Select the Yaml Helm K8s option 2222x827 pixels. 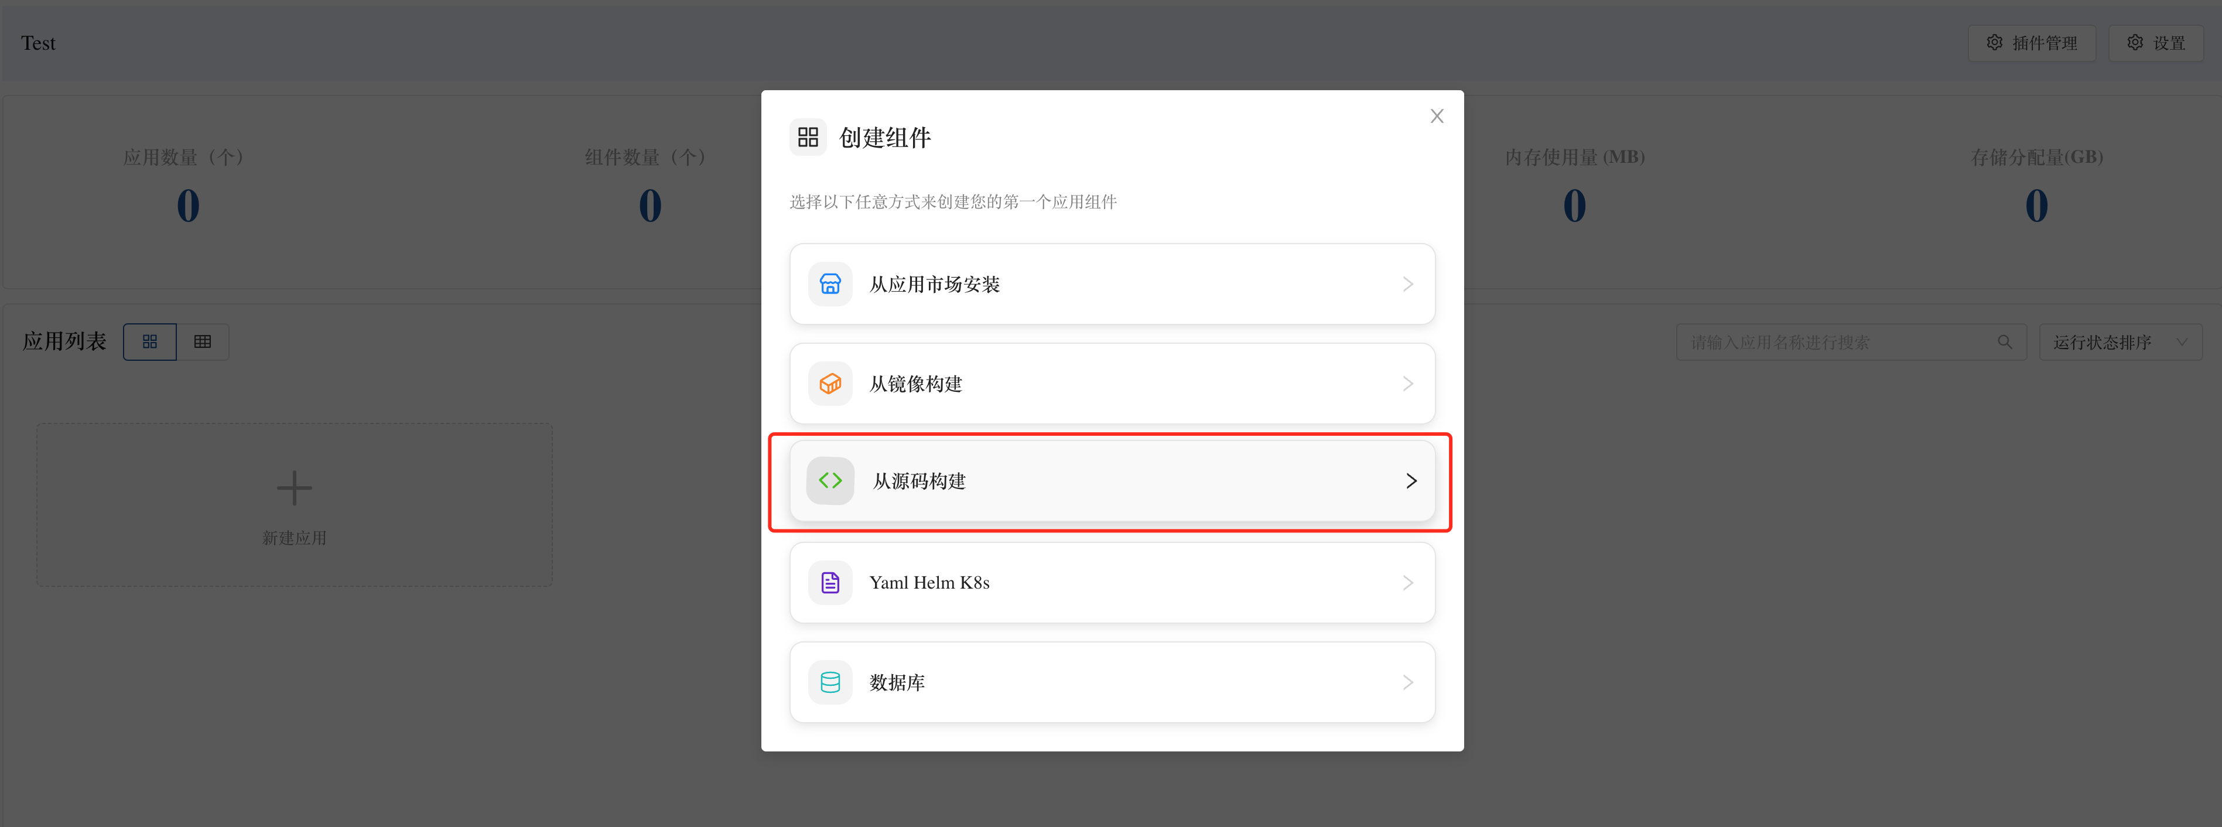[1111, 583]
